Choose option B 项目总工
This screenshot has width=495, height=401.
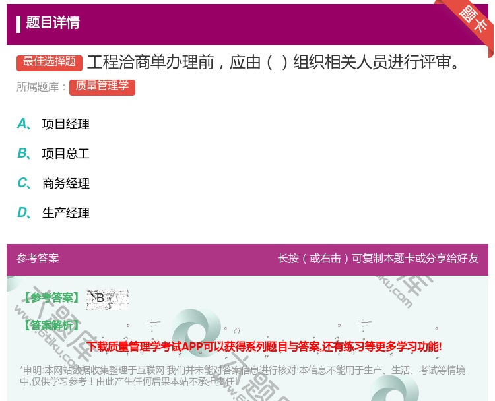pyautogui.click(x=53, y=153)
